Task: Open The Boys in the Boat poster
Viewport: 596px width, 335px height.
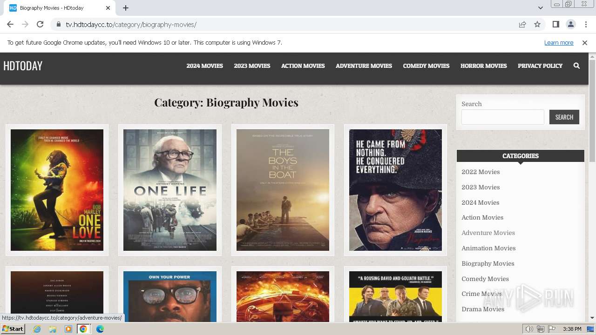Action: point(283,190)
